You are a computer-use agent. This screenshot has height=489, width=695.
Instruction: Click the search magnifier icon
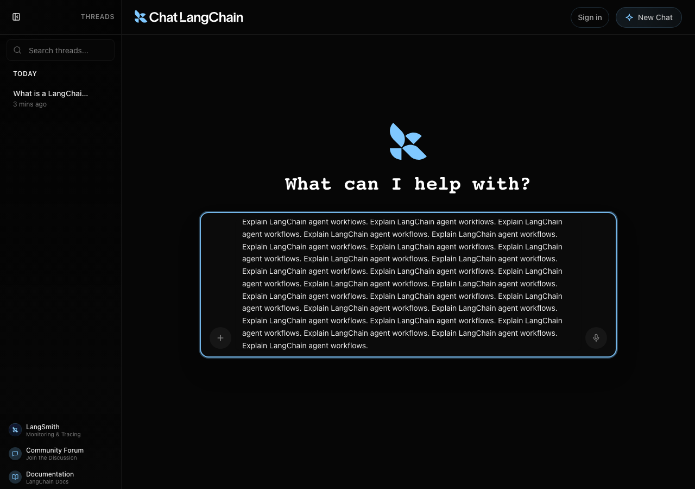coord(17,50)
